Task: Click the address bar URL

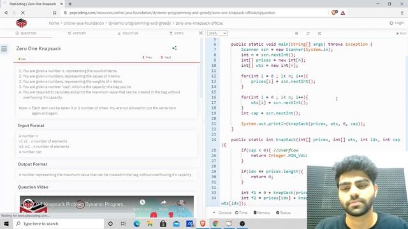Action: pyautogui.click(x=172, y=13)
